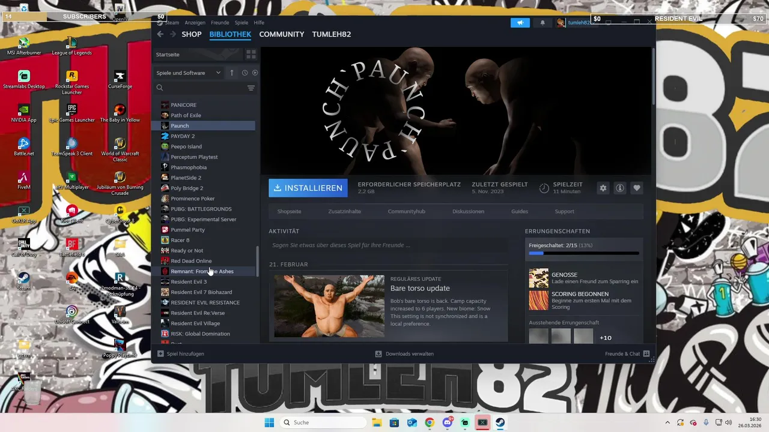Image resolution: width=769 pixels, height=432 pixels.
Task: Open Paunch game settings gear
Action: [x=603, y=188]
